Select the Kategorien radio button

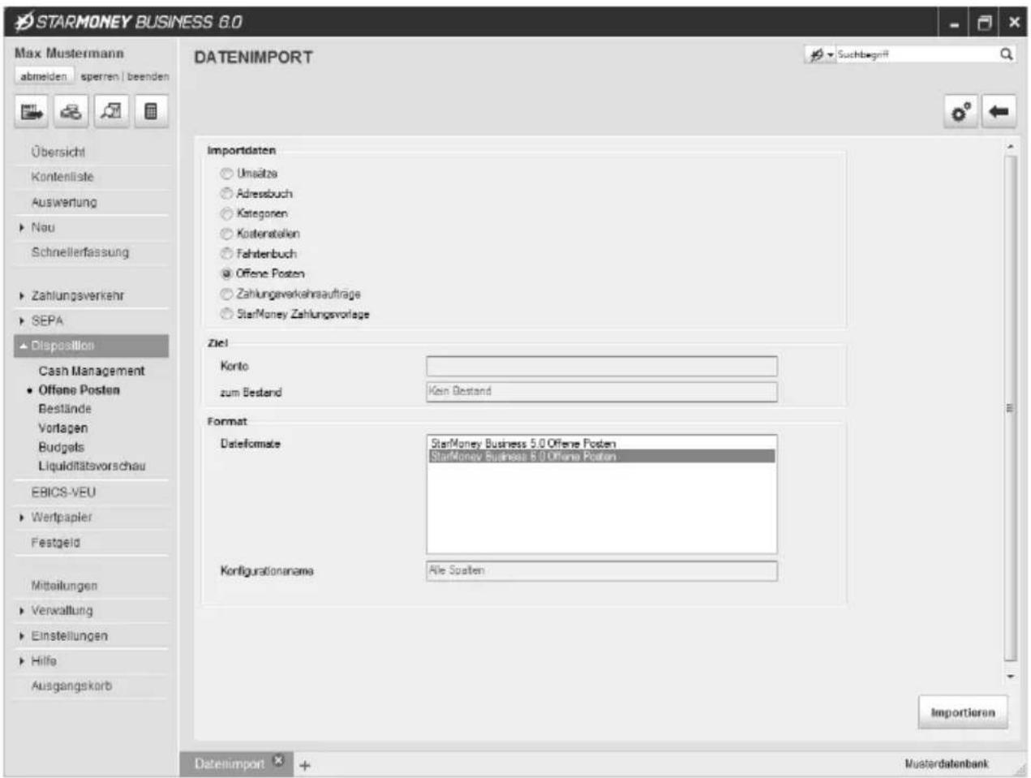pyautogui.click(x=226, y=213)
